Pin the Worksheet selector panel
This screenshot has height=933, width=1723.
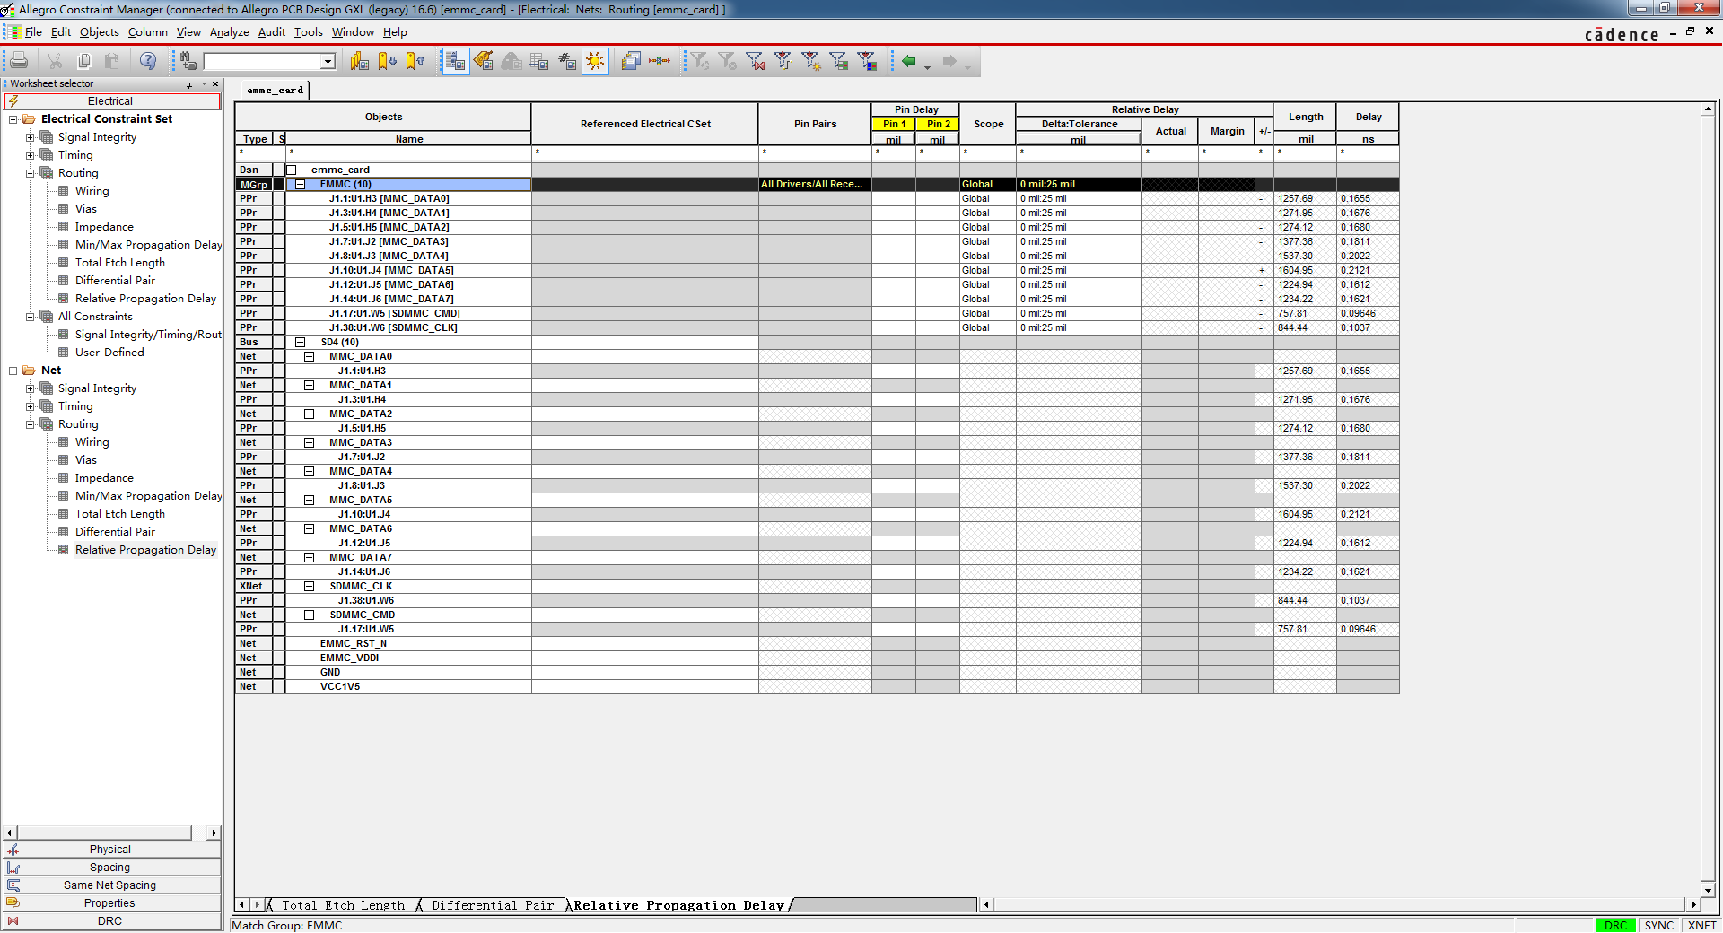coord(189,84)
